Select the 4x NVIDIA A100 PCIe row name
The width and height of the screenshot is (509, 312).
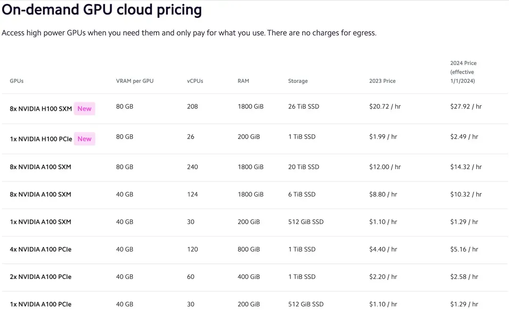pos(41,249)
